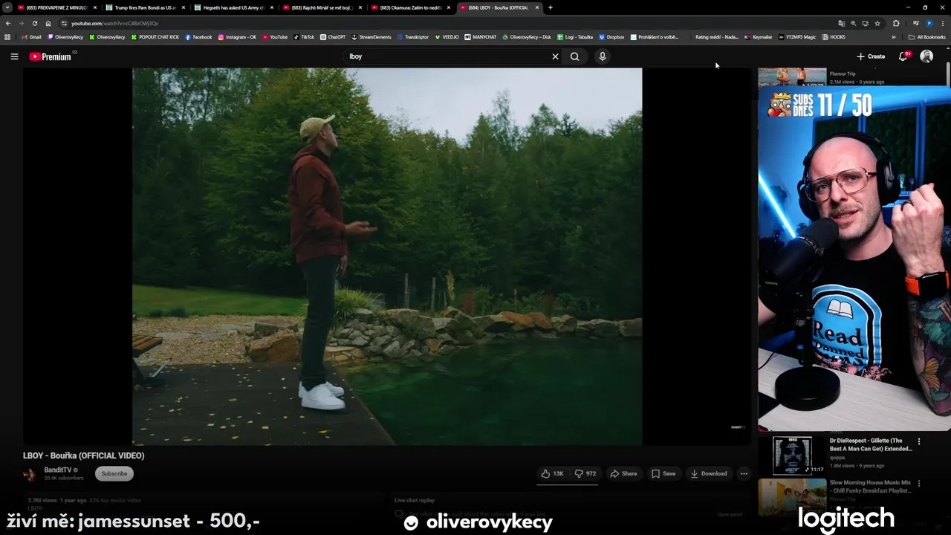Open the YouTube guide hamburger menu
951x535 pixels.
(x=14, y=56)
